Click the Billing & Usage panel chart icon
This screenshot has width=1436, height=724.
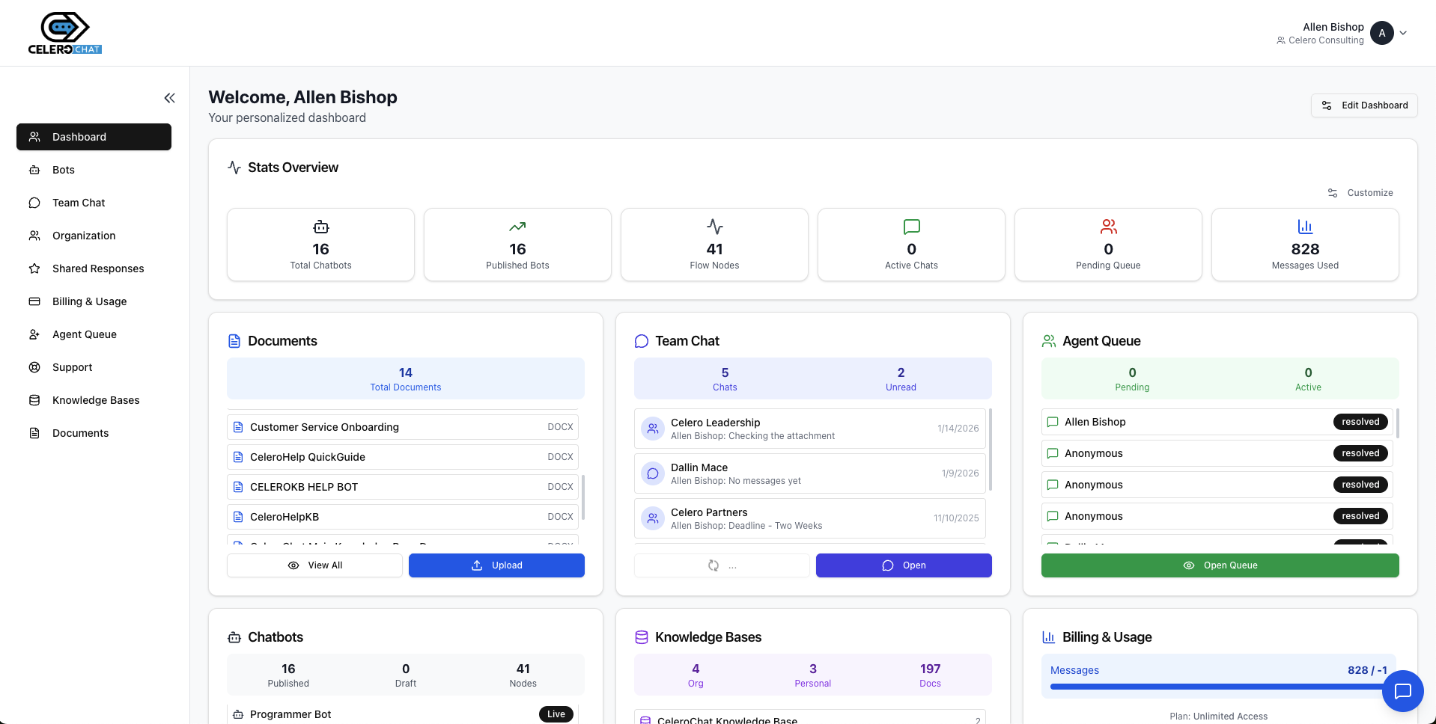pos(1049,637)
